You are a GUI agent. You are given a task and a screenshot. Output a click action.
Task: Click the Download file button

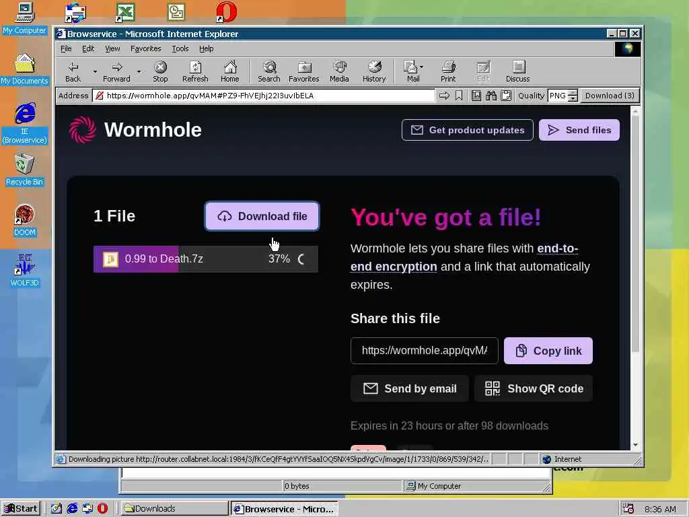(262, 216)
